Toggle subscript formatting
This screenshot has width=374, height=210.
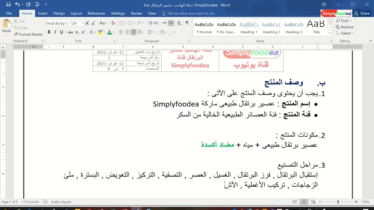(77, 32)
